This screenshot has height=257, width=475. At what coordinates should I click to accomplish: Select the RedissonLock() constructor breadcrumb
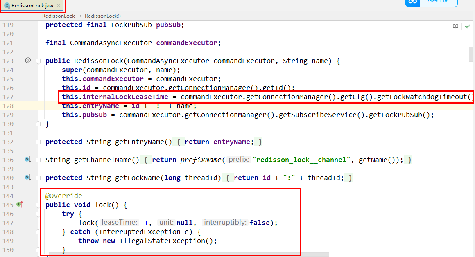point(103,16)
